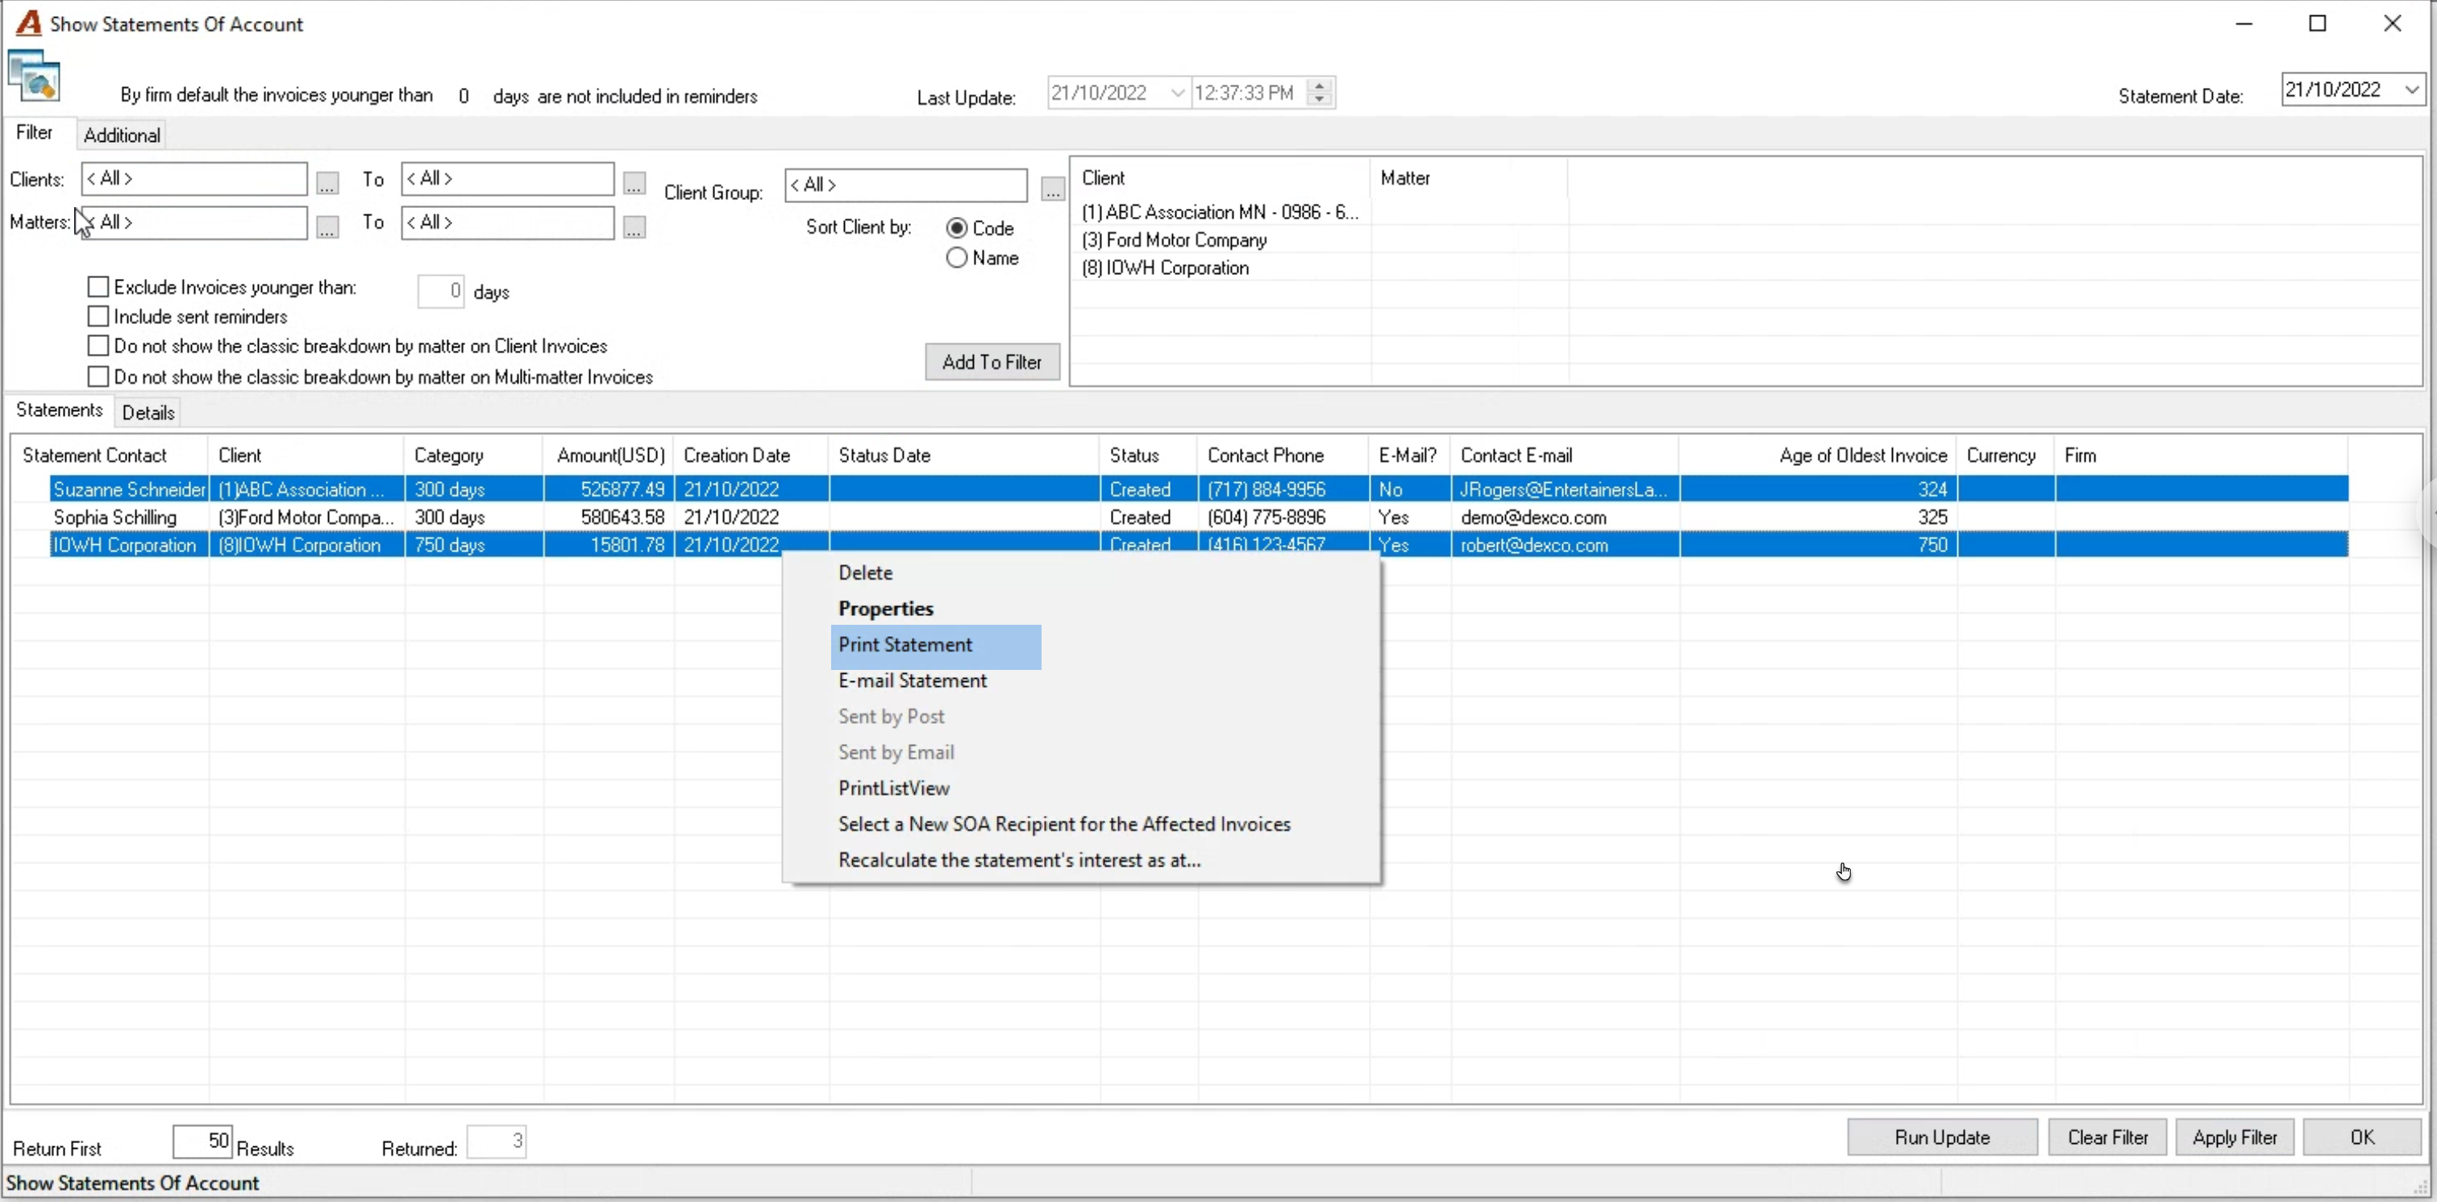The width and height of the screenshot is (2437, 1202).
Task: Sort by the Amount(USD) column header
Action: (610, 455)
